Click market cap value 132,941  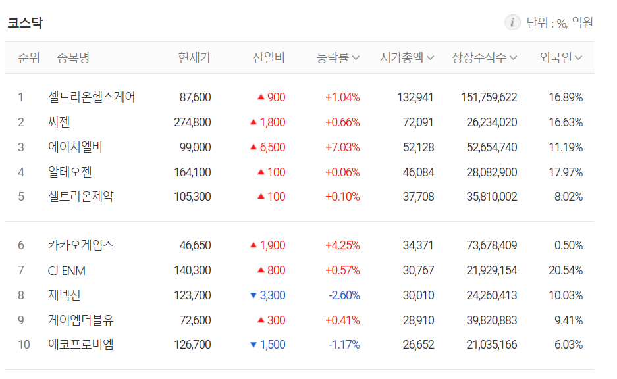tap(415, 97)
